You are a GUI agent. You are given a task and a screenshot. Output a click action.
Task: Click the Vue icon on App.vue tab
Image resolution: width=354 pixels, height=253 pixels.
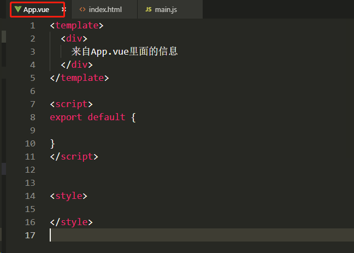(18, 9)
